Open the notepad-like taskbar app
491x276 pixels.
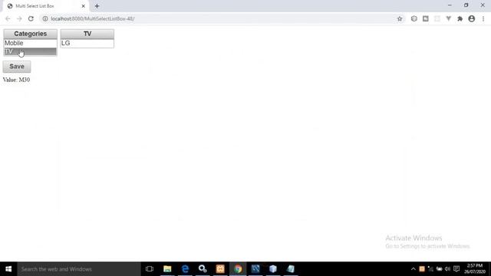click(x=291, y=269)
